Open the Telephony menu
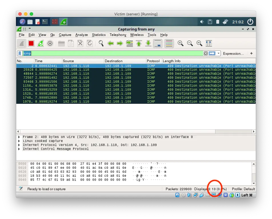Screen dimensions: 272x219 (x=118, y=35)
